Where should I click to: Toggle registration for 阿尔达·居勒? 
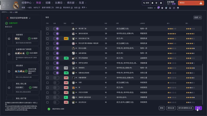[x=56, y=48]
